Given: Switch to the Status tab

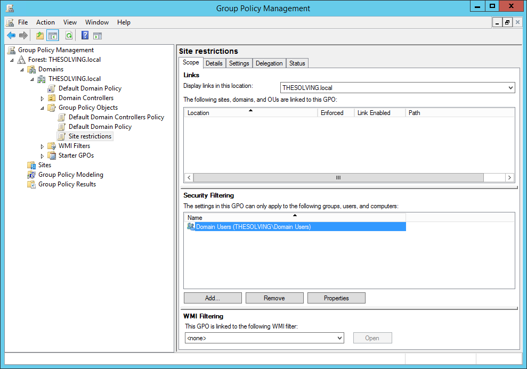Looking at the screenshot, I should click(297, 63).
